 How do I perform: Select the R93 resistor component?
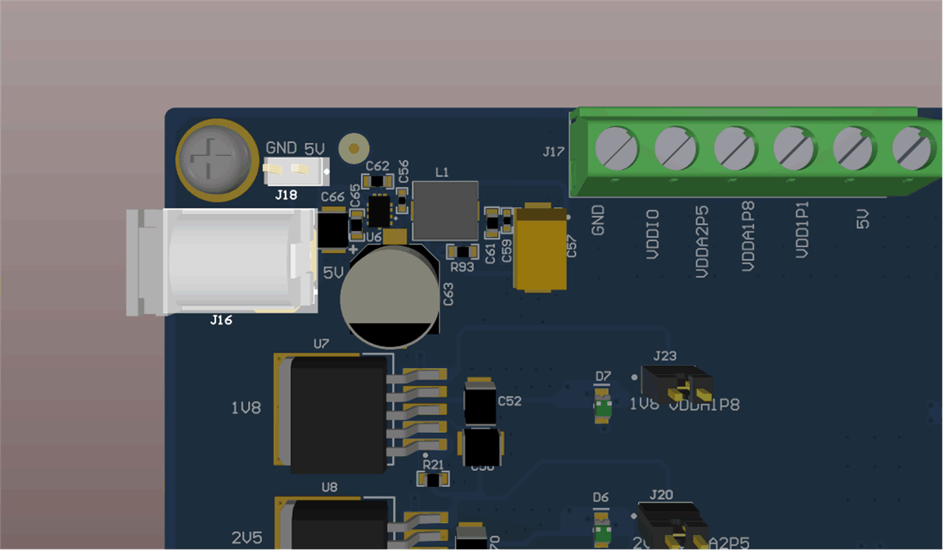point(463,252)
